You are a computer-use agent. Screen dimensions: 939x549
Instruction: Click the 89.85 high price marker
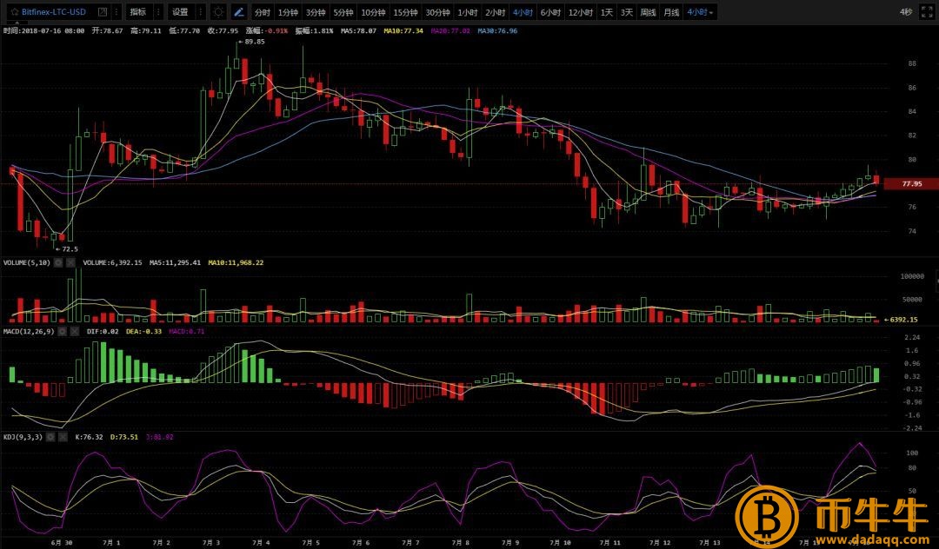(251, 42)
